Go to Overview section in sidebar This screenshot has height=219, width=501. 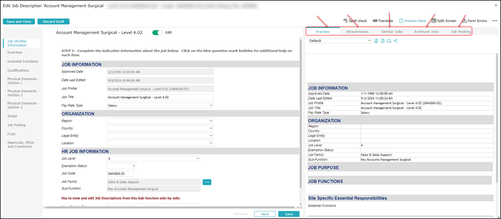[x=15, y=52]
